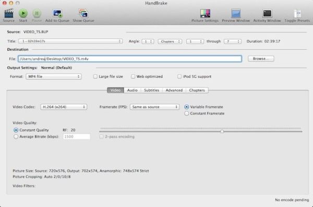The image size is (313, 207).
Task: Switch to the Chapters tab
Action: 197,90
